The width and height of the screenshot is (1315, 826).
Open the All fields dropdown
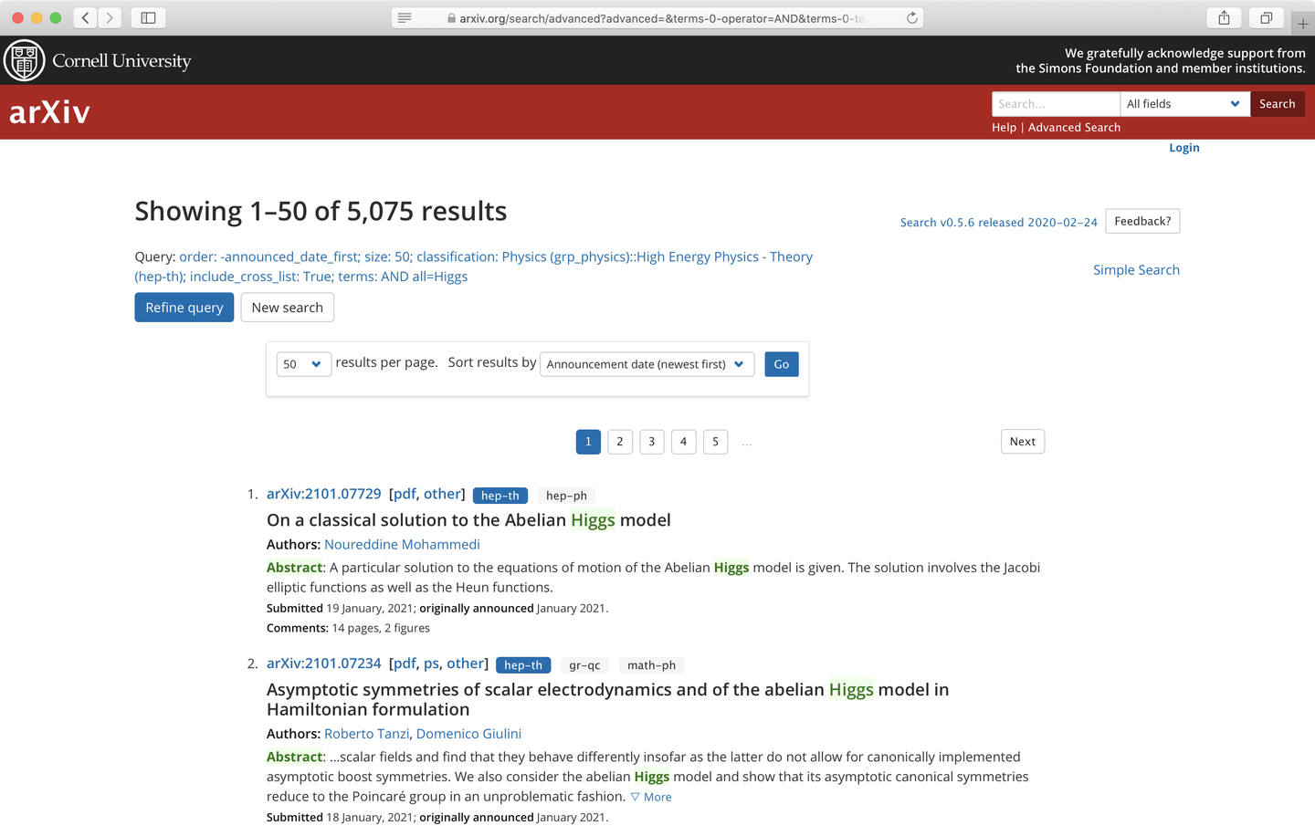tap(1185, 104)
